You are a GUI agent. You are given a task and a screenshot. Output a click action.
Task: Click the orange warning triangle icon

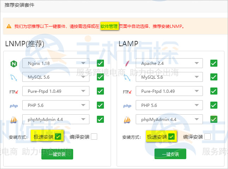[9, 26]
